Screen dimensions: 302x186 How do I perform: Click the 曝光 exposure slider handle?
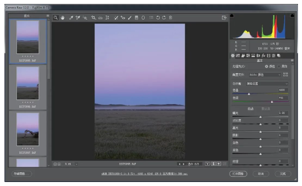coord(260,117)
